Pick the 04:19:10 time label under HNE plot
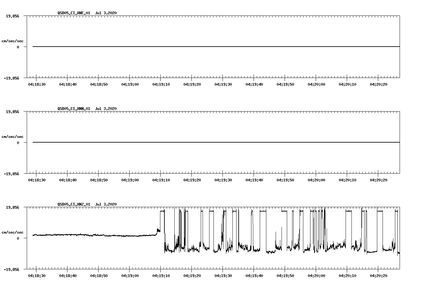 click(x=161, y=84)
